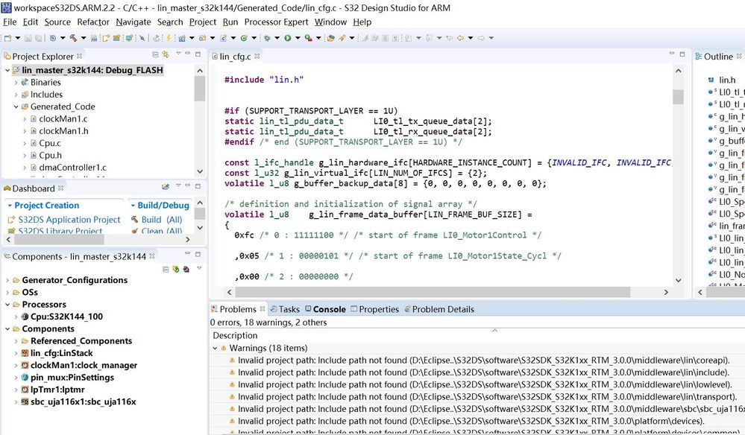This screenshot has width=745, height=435.
Task: Click the S32DS Application Project link
Action: tap(69, 220)
